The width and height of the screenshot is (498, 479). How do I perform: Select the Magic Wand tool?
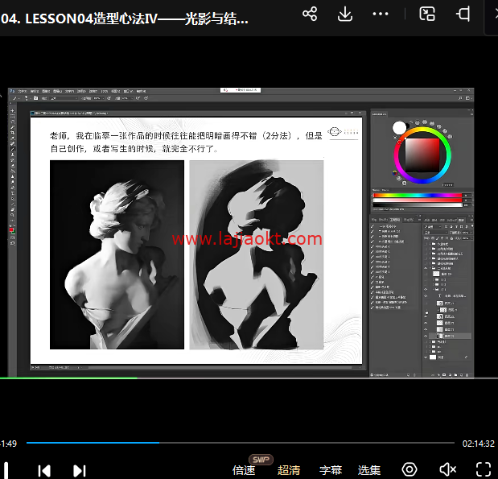pyautogui.click(x=13, y=127)
